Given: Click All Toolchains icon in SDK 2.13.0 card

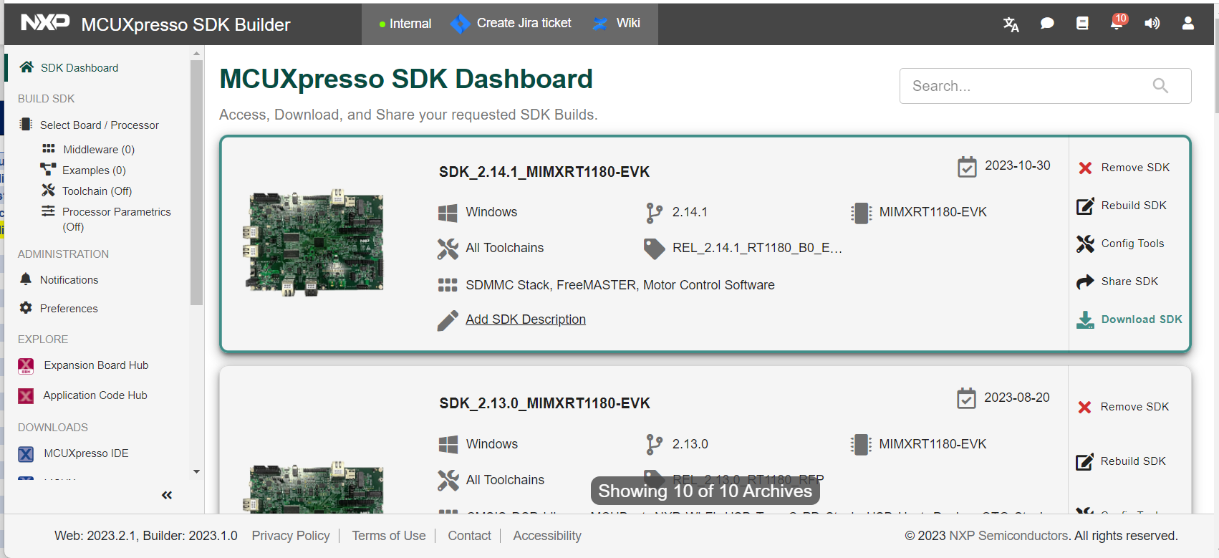Looking at the screenshot, I should coord(448,481).
